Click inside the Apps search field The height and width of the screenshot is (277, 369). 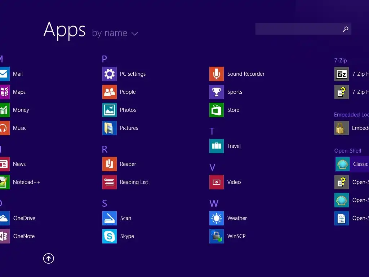(303, 29)
